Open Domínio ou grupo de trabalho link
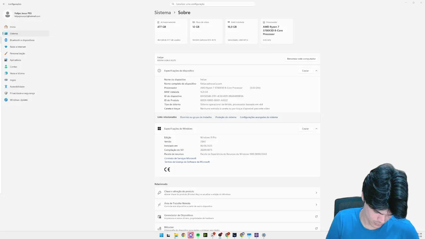The image size is (425, 239). point(196,117)
